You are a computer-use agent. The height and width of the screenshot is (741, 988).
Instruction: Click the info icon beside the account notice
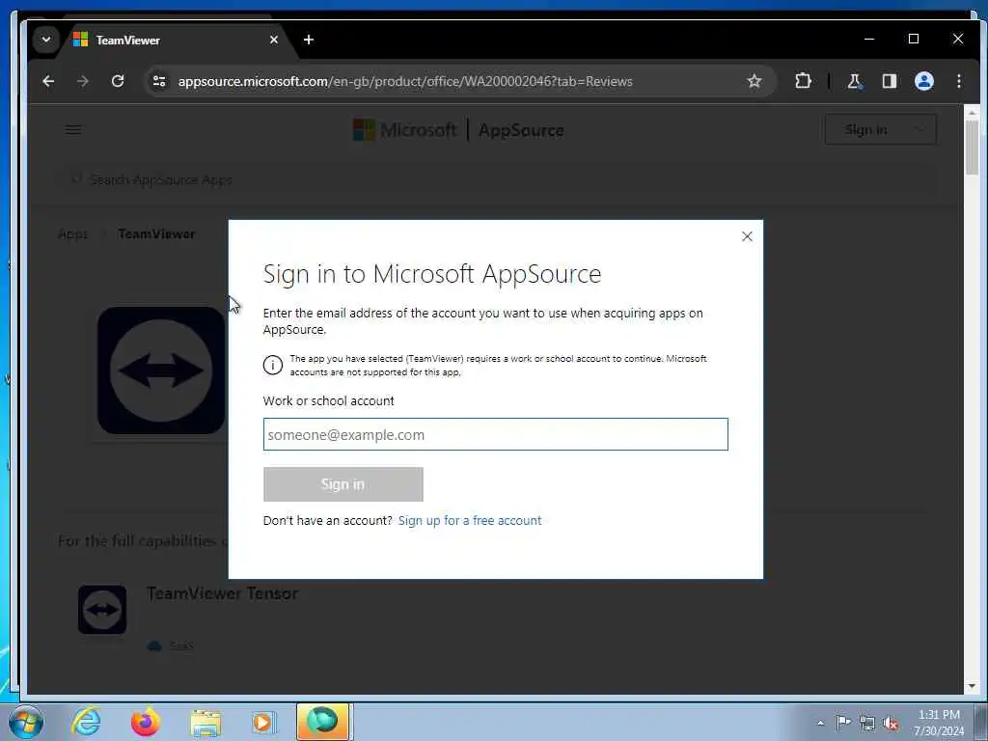coord(273,365)
